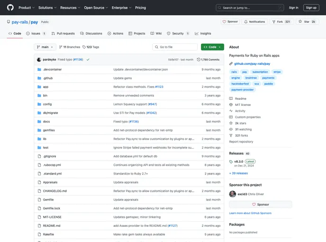
Task: Switch to the Issues tab
Action: point(36,34)
